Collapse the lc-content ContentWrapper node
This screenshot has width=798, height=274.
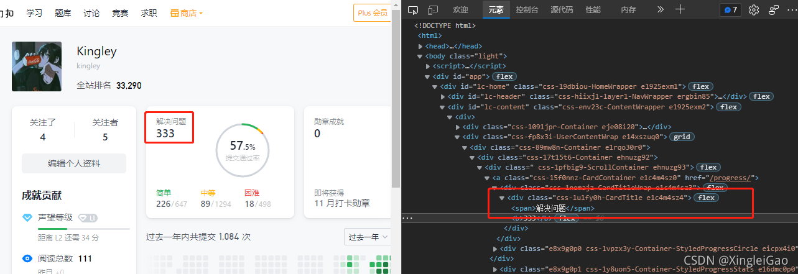(442, 107)
